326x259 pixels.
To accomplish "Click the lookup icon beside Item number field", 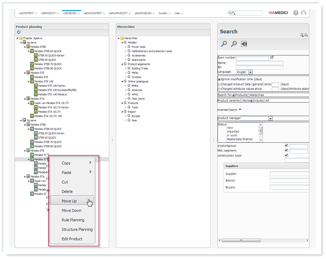I will [x=272, y=58].
